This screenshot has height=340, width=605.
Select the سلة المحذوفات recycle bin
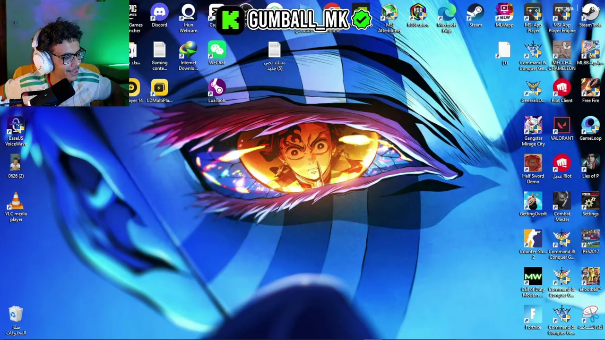(16, 321)
